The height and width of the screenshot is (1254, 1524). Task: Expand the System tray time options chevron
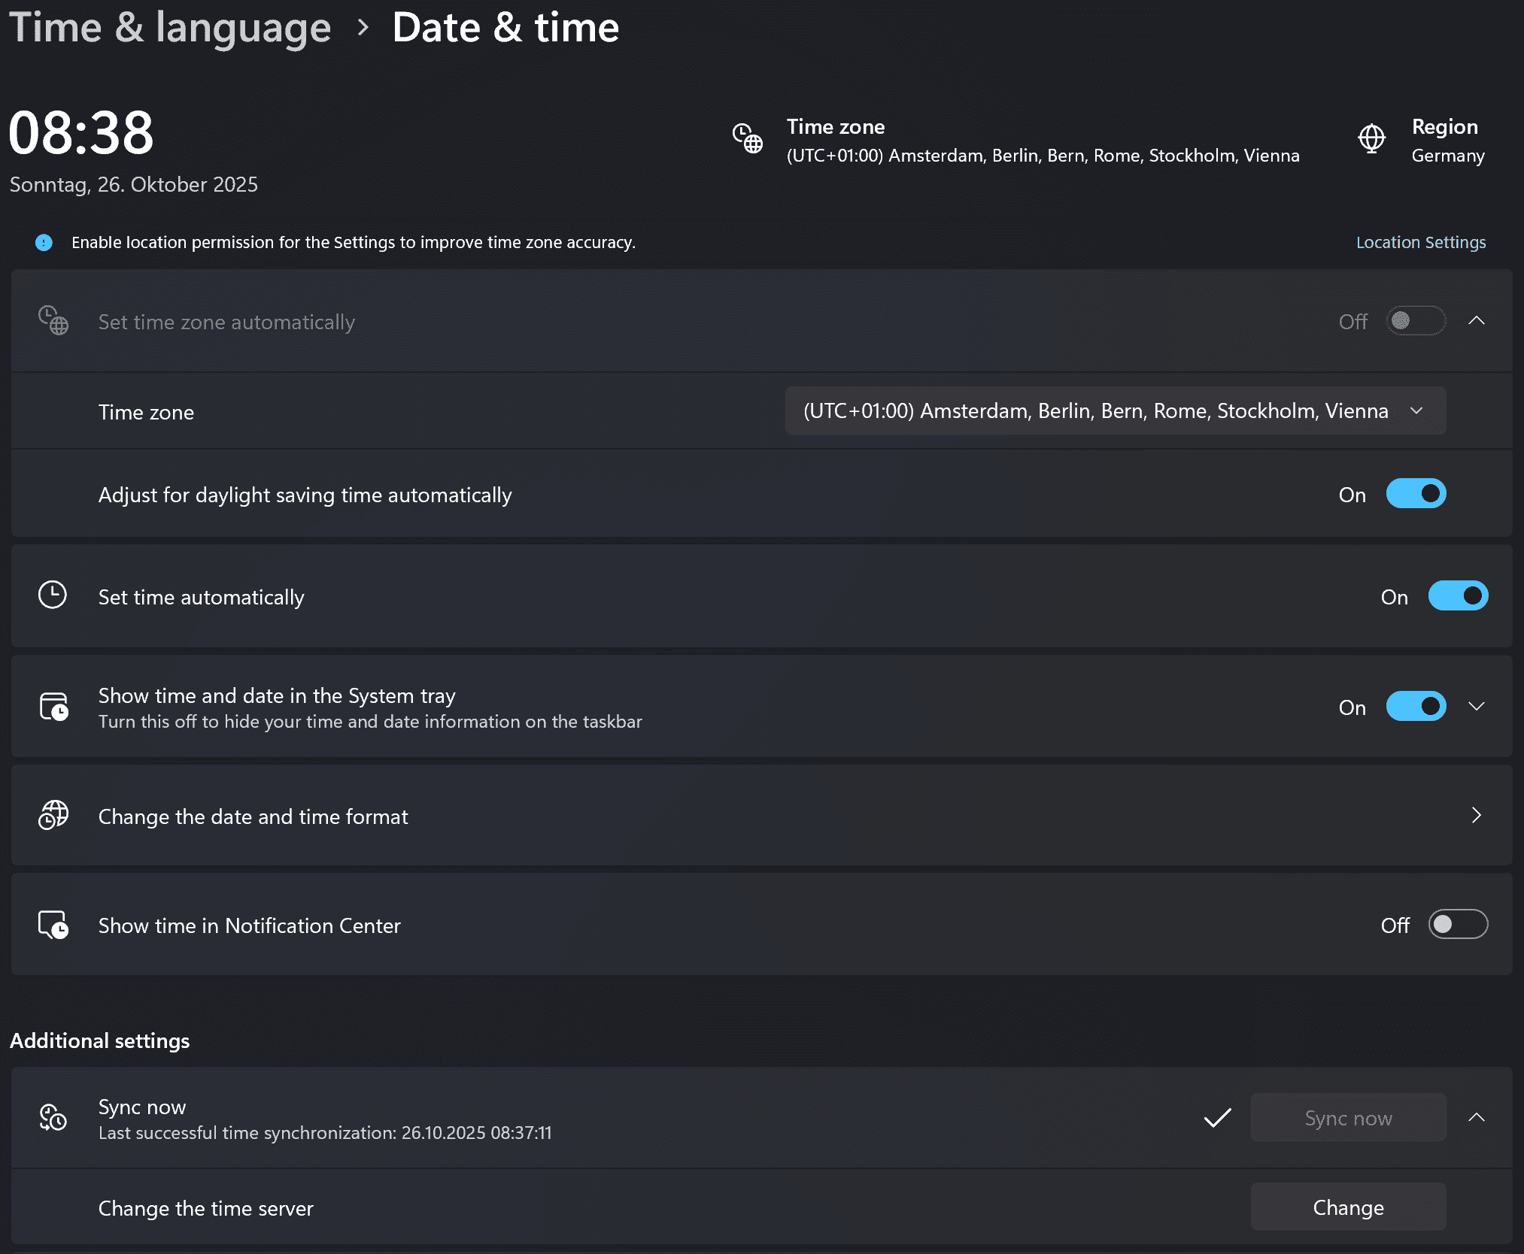1476,707
